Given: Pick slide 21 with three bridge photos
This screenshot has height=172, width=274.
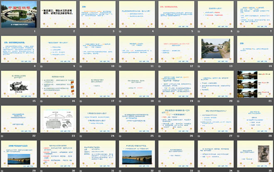Looking at the screenshot, I should [x=252, y=84].
